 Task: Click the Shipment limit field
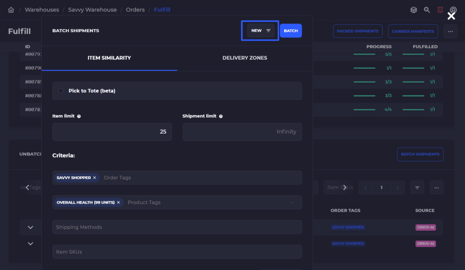(242, 132)
